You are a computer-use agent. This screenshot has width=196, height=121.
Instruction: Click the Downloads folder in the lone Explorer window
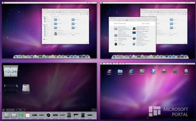pos(55,24)
